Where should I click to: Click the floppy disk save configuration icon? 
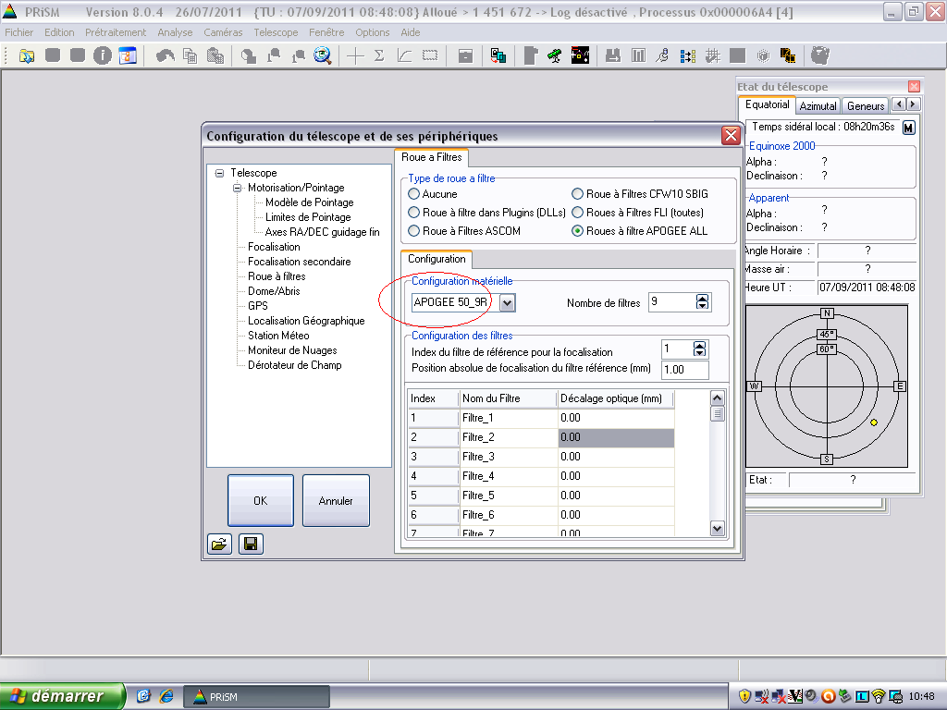click(249, 545)
